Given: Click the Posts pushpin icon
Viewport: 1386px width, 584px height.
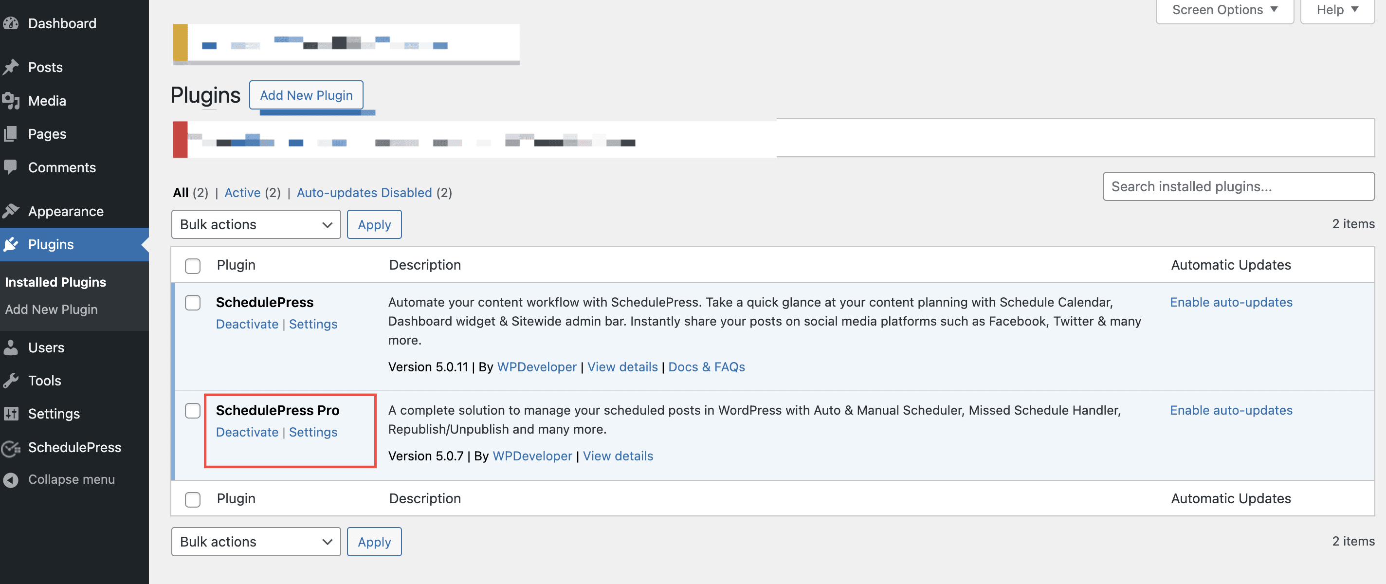Looking at the screenshot, I should (11, 67).
